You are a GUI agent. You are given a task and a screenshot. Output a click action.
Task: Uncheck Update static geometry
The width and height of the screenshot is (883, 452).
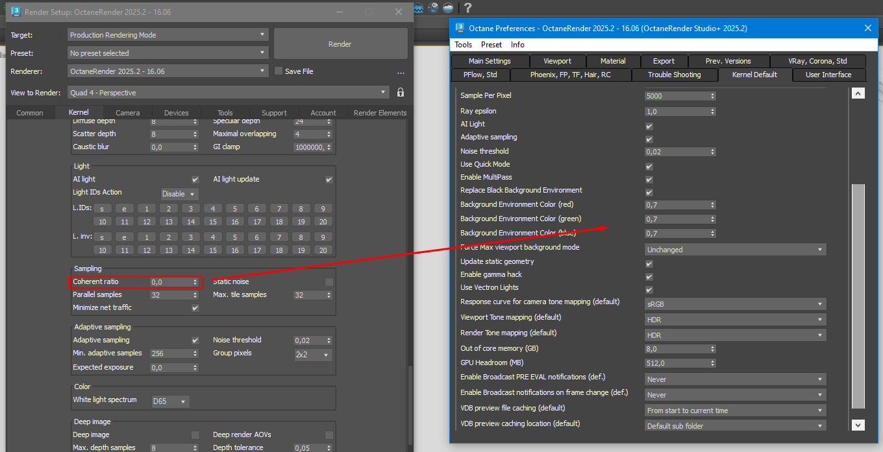[649, 264]
